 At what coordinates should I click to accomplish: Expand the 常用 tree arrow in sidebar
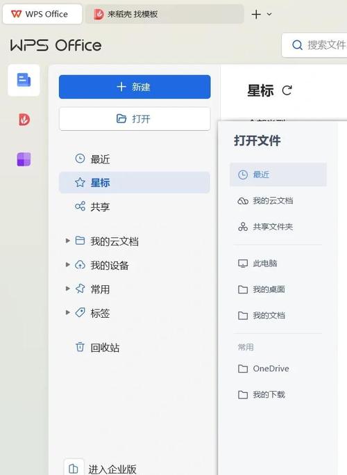click(68, 289)
